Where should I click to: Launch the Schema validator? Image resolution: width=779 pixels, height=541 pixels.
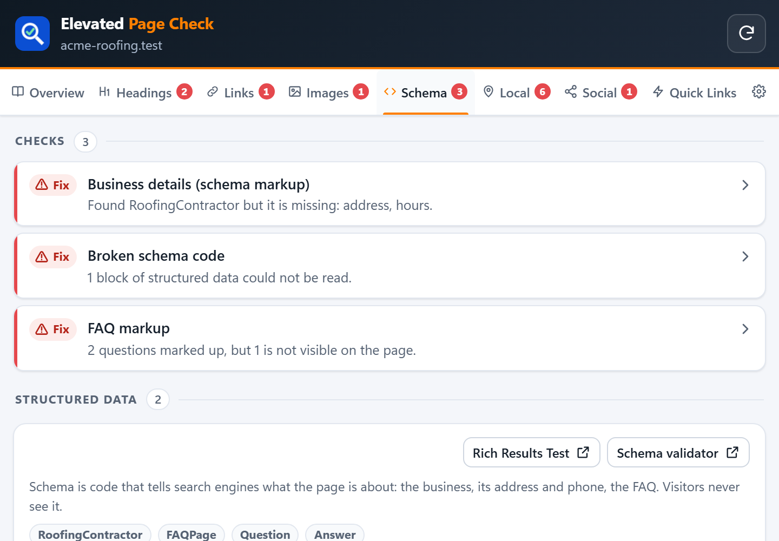point(678,452)
